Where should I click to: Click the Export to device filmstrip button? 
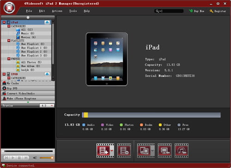pyautogui.click(x=144, y=151)
